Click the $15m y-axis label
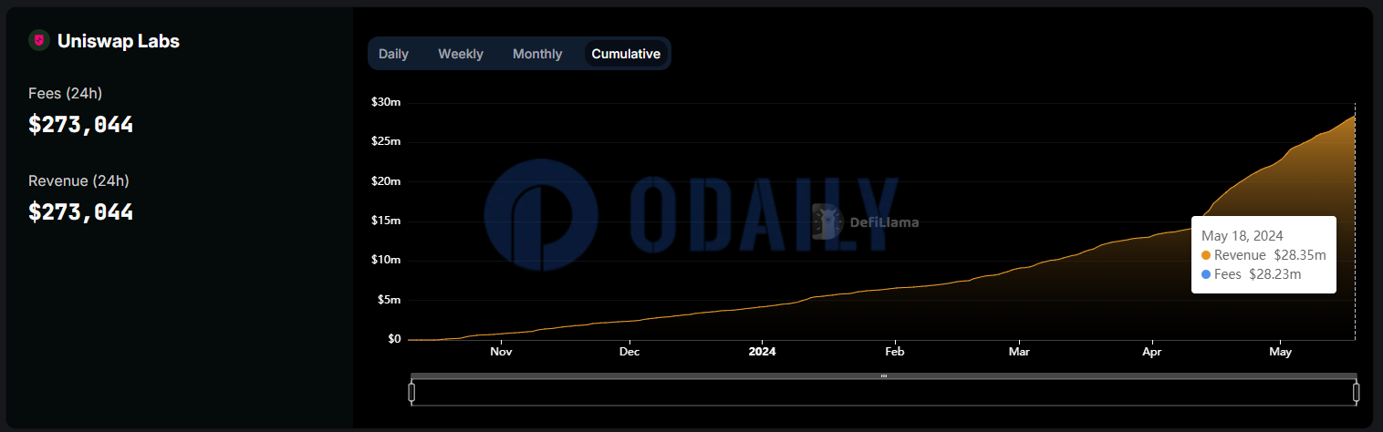 point(386,221)
